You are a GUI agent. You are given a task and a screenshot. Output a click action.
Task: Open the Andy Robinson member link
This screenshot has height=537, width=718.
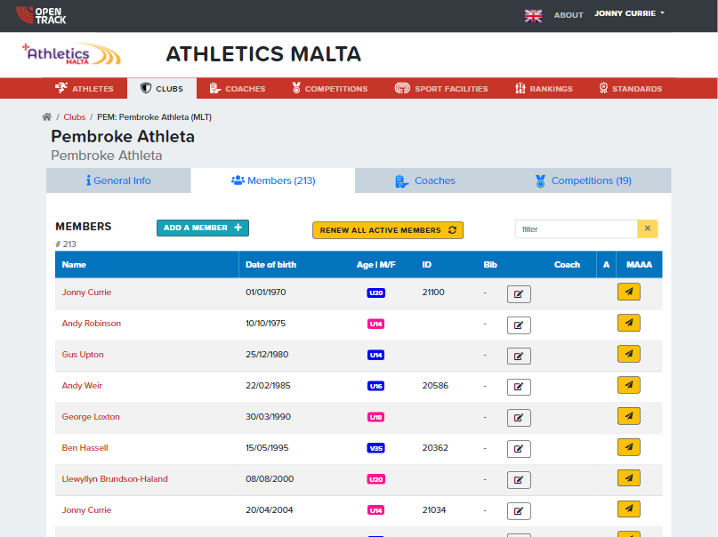(x=92, y=324)
